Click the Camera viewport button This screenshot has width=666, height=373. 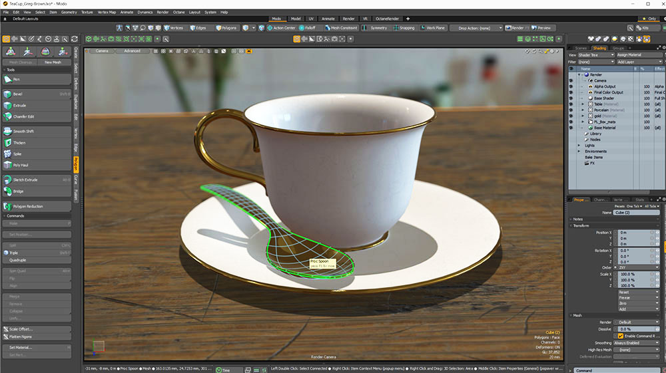coord(102,51)
